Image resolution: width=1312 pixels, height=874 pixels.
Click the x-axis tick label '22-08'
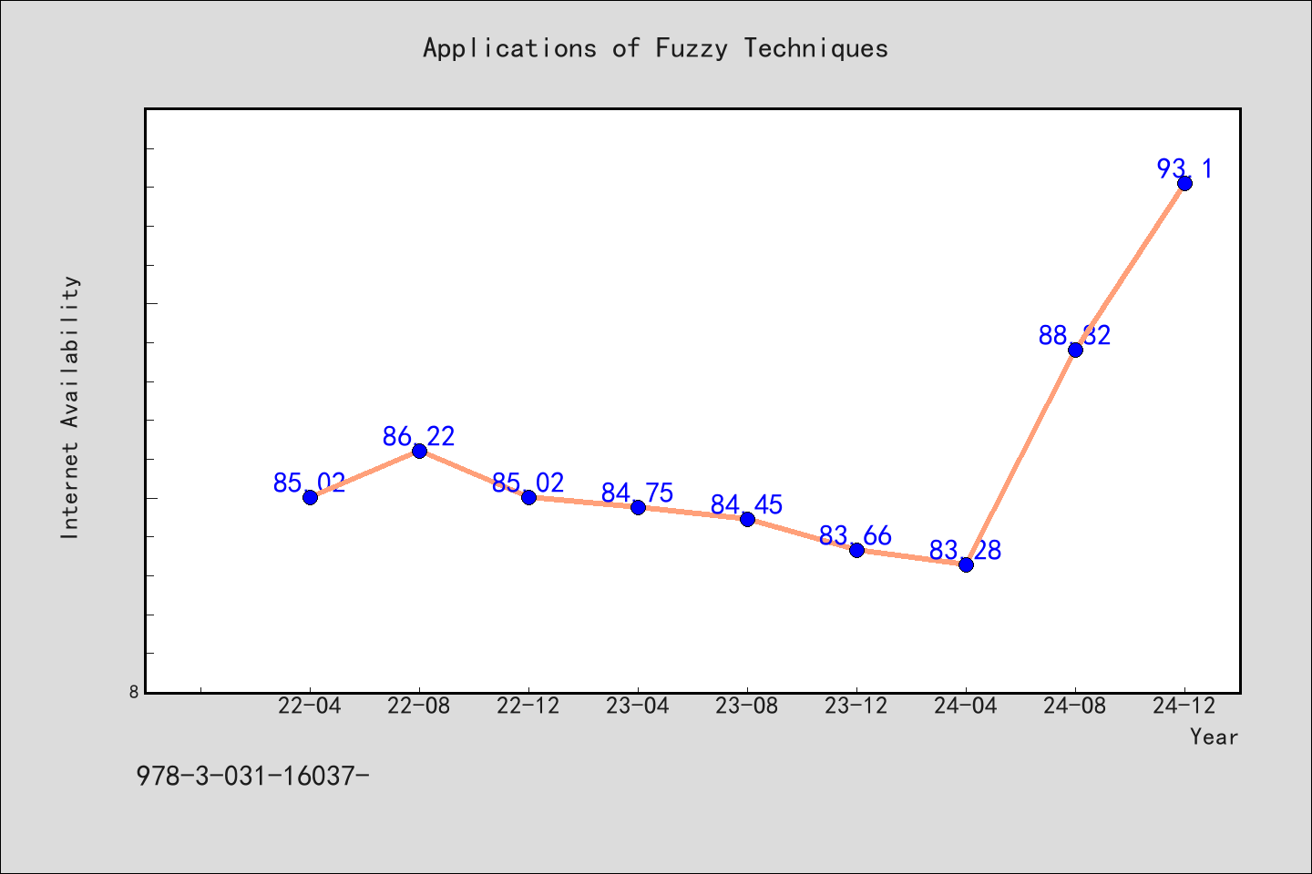point(419,706)
